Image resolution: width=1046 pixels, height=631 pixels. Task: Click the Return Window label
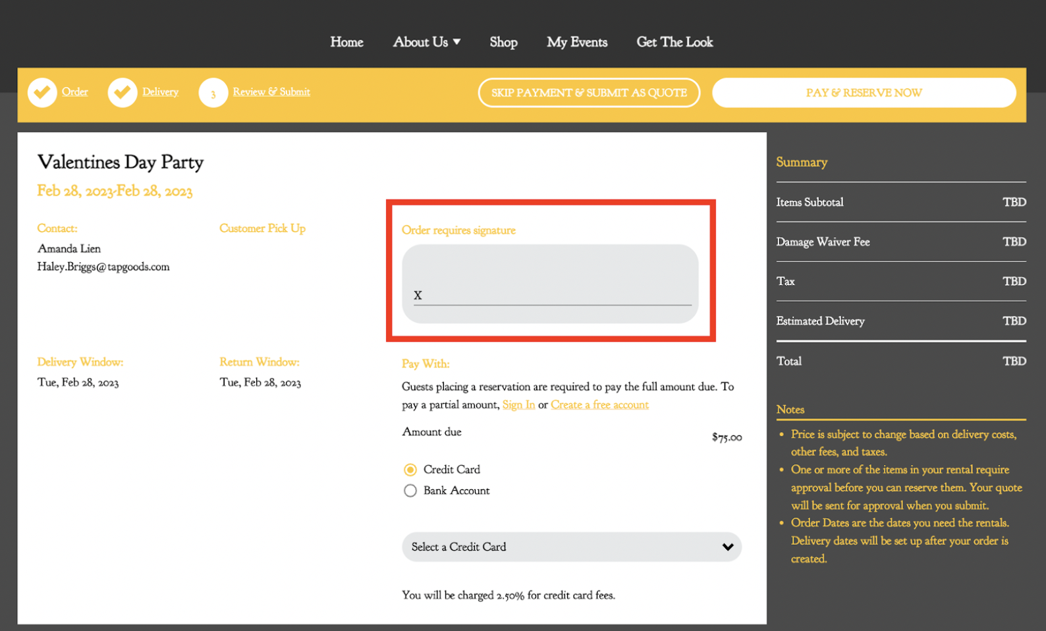(260, 362)
